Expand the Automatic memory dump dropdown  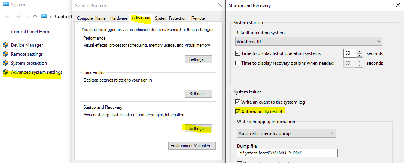[x=287, y=133]
